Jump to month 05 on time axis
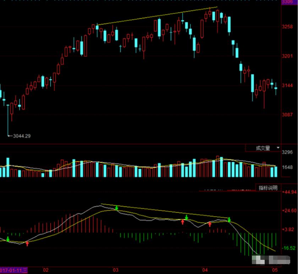 tap(275, 270)
